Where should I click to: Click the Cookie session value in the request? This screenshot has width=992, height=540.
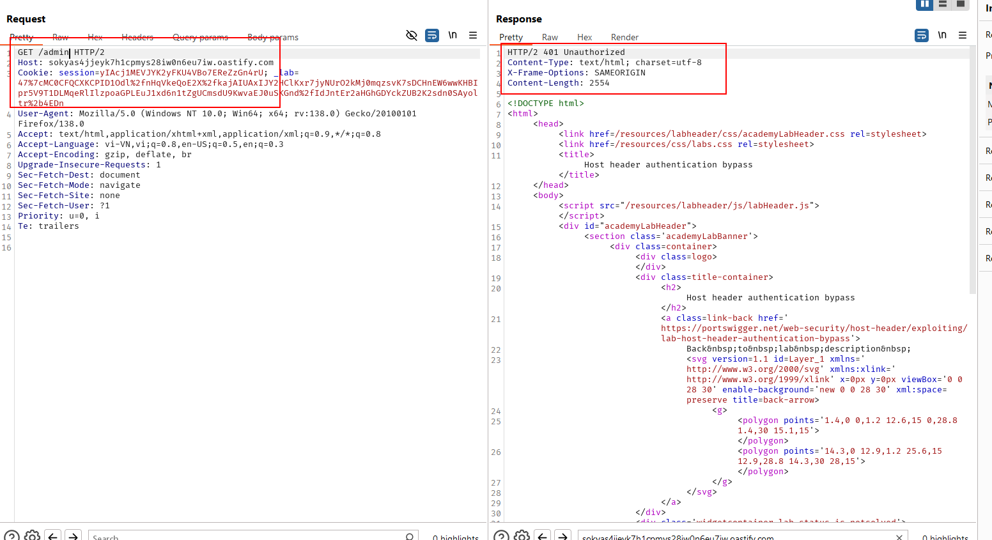point(182,73)
